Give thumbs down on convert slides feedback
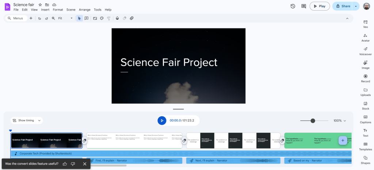Image resolution: width=374 pixels, height=170 pixels. 73,164
